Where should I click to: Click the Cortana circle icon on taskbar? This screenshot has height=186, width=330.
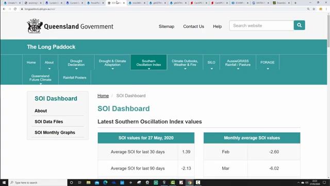pyautogui.click(x=71, y=182)
